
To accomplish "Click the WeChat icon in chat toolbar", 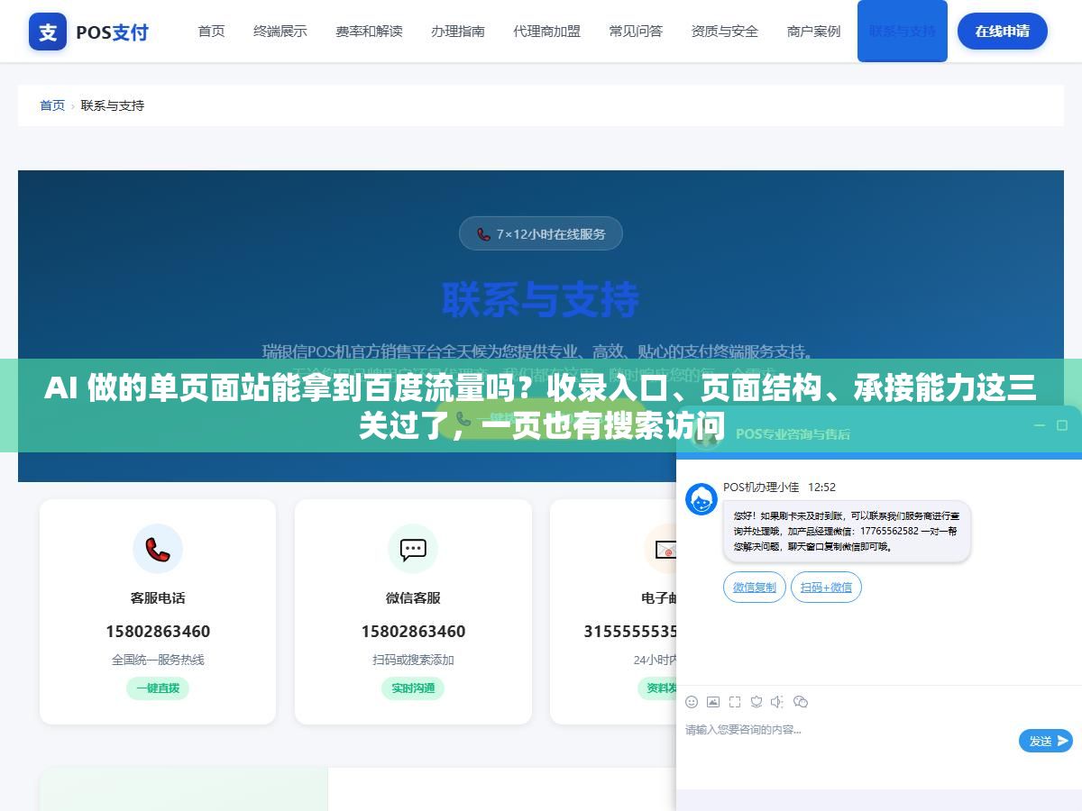I will tap(801, 701).
